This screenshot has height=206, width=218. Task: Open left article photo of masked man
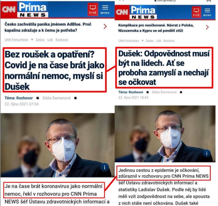click(57, 145)
